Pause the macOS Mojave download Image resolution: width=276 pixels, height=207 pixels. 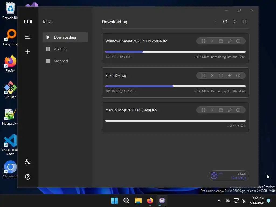[204, 110]
